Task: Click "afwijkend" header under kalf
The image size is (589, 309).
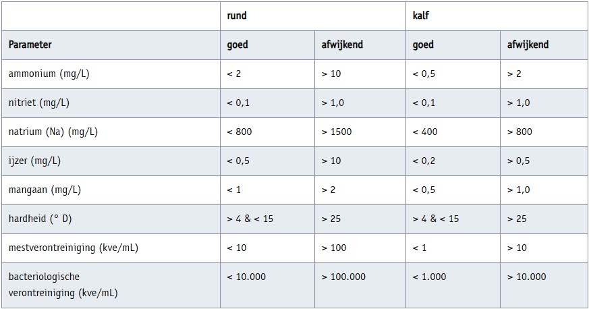Action: coord(528,45)
